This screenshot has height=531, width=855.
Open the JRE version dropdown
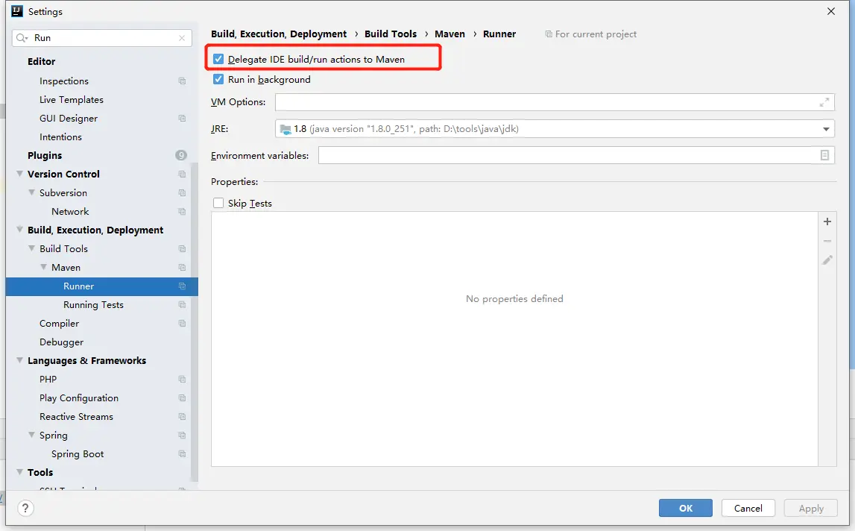826,129
